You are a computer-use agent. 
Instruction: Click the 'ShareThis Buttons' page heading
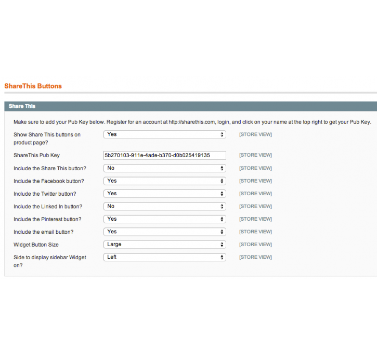tap(33, 86)
